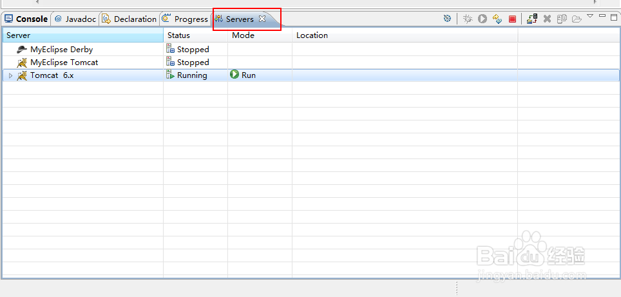
Task: Stop the server with the red square
Action: point(513,19)
